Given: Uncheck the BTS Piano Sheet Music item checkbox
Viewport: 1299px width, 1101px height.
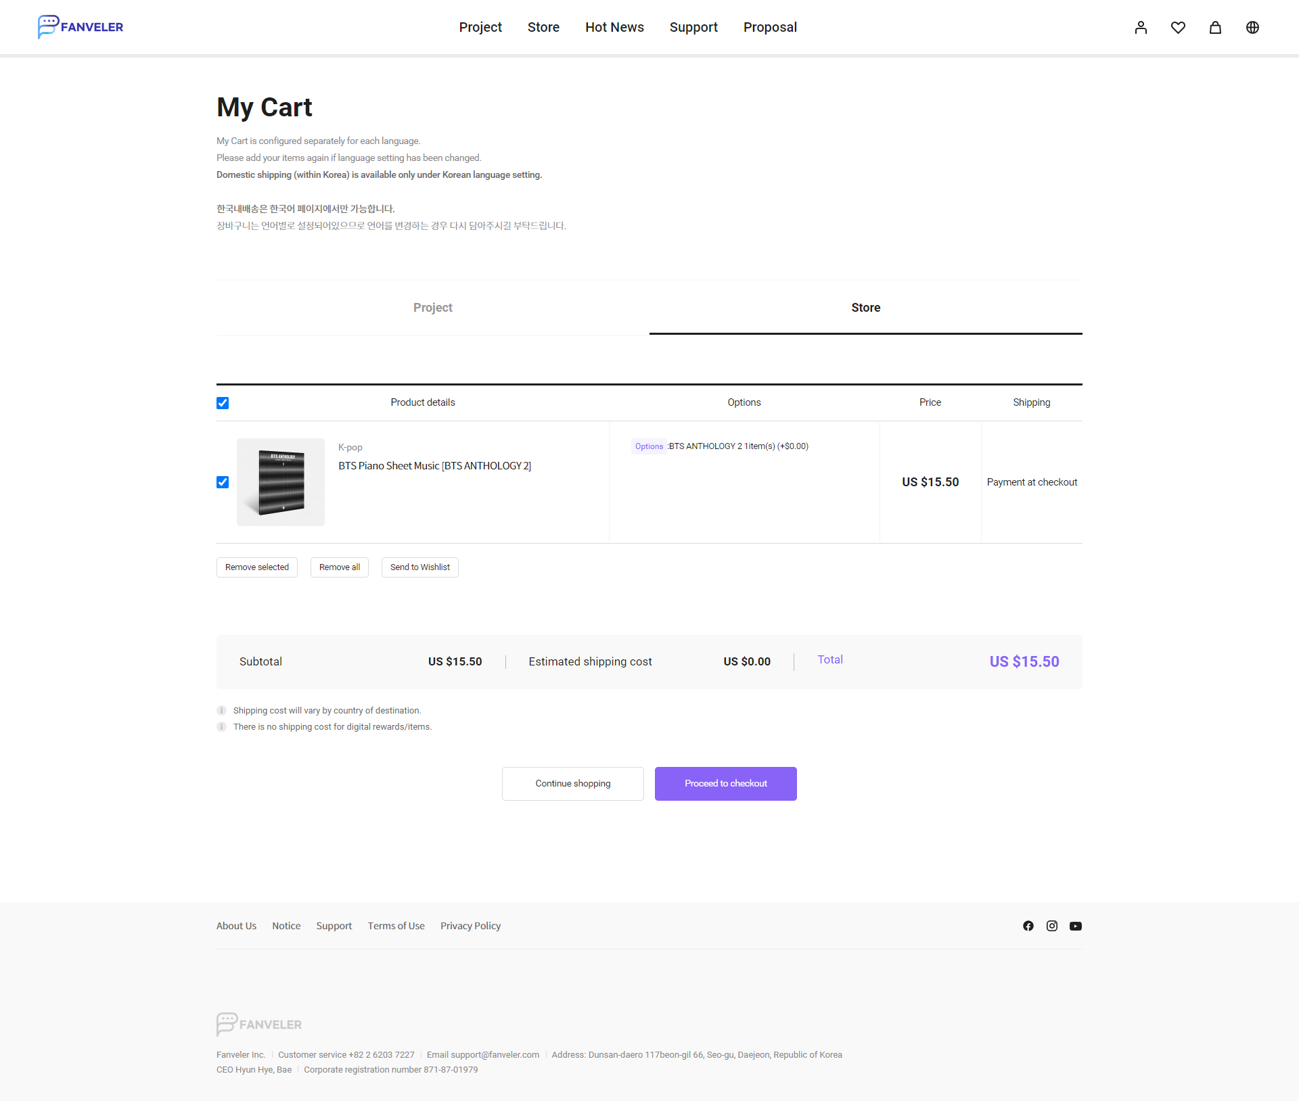Looking at the screenshot, I should tap(223, 482).
